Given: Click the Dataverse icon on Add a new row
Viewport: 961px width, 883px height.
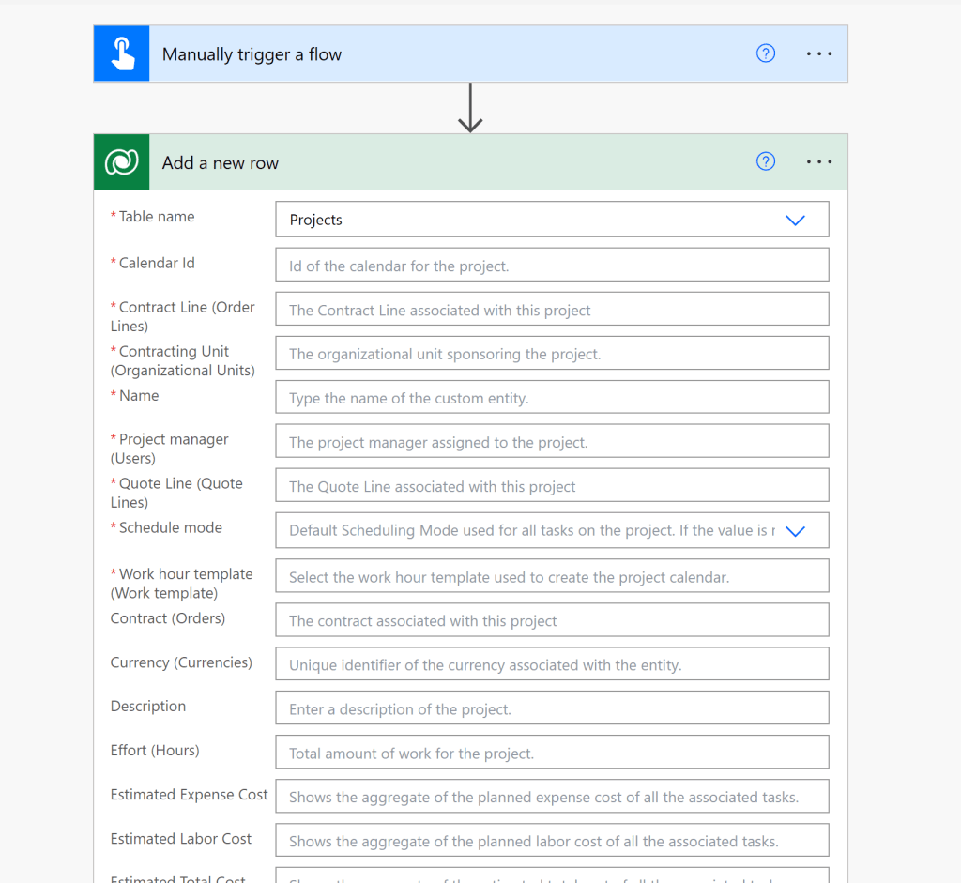Looking at the screenshot, I should click(x=122, y=162).
